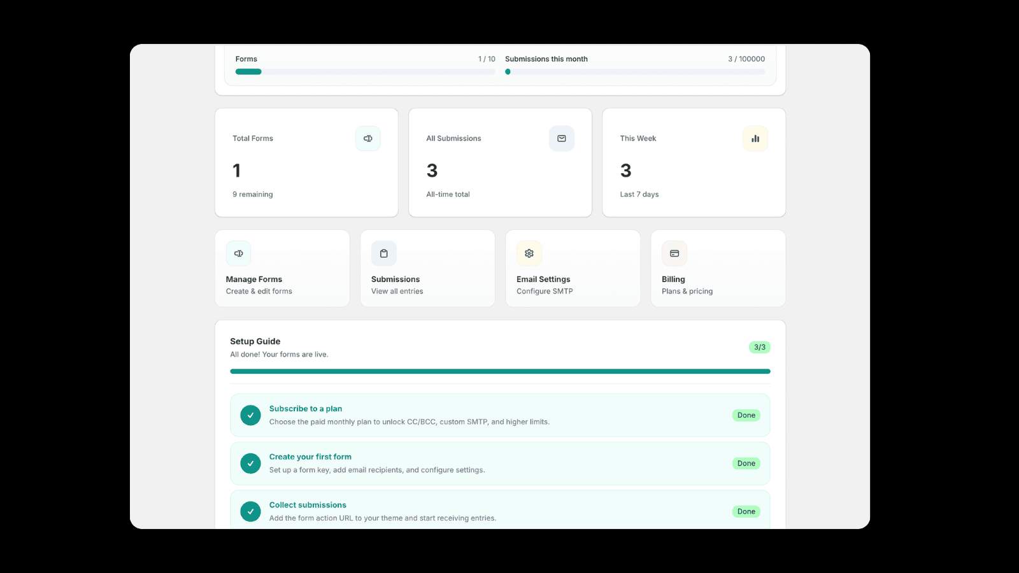Image resolution: width=1019 pixels, height=573 pixels.
Task: Open the Manage Forms card
Action: pyautogui.click(x=282, y=269)
